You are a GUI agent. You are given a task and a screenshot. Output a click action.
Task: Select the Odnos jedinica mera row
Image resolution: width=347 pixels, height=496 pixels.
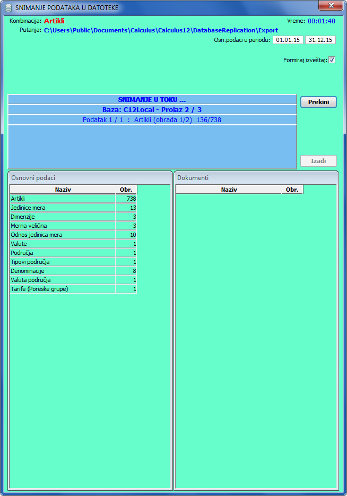coord(63,235)
